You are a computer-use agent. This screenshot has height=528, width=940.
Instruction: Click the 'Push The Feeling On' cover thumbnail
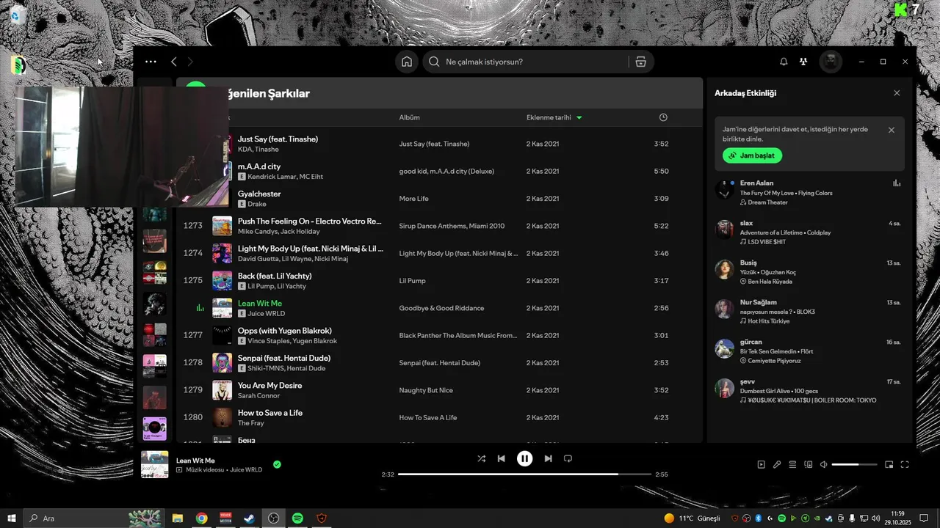[222, 226]
